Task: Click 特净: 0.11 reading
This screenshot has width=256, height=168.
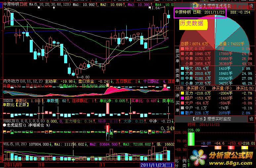Action: [109, 121]
